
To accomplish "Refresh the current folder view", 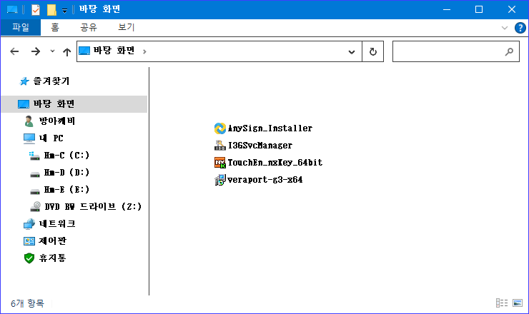I will point(372,51).
